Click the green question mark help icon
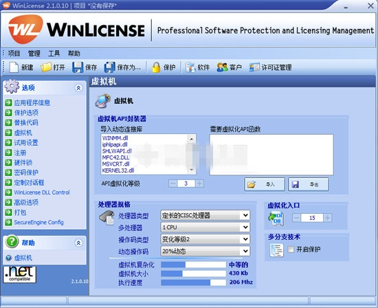This screenshot has height=308, width=378. (x=12, y=241)
